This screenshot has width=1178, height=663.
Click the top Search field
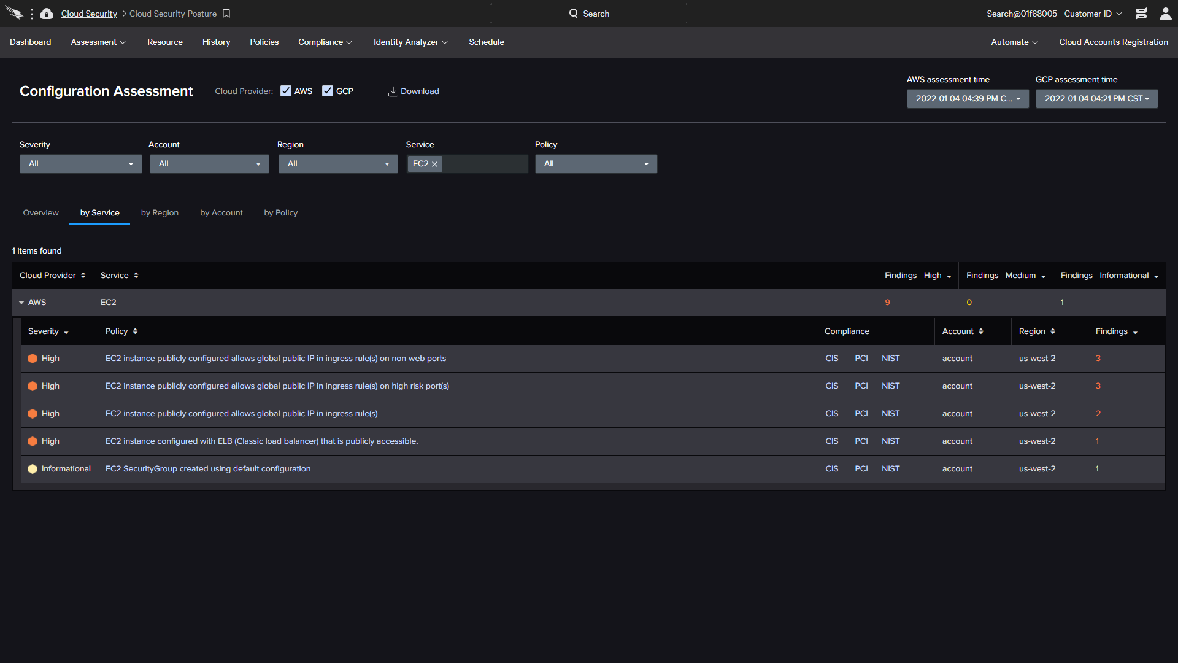pos(588,14)
